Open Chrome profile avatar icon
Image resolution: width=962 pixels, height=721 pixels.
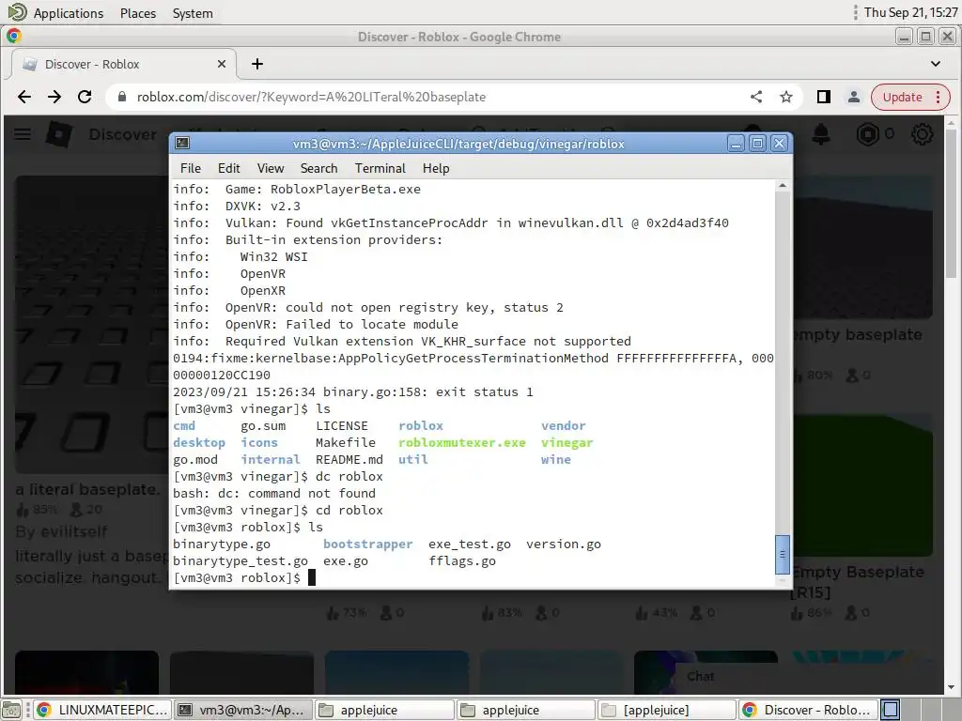853,97
